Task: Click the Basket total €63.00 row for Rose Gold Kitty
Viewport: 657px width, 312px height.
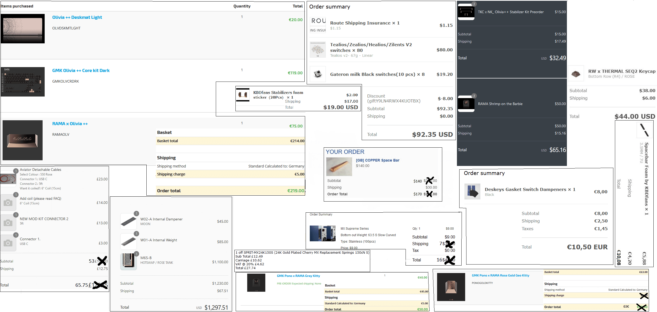Action: pos(596,272)
